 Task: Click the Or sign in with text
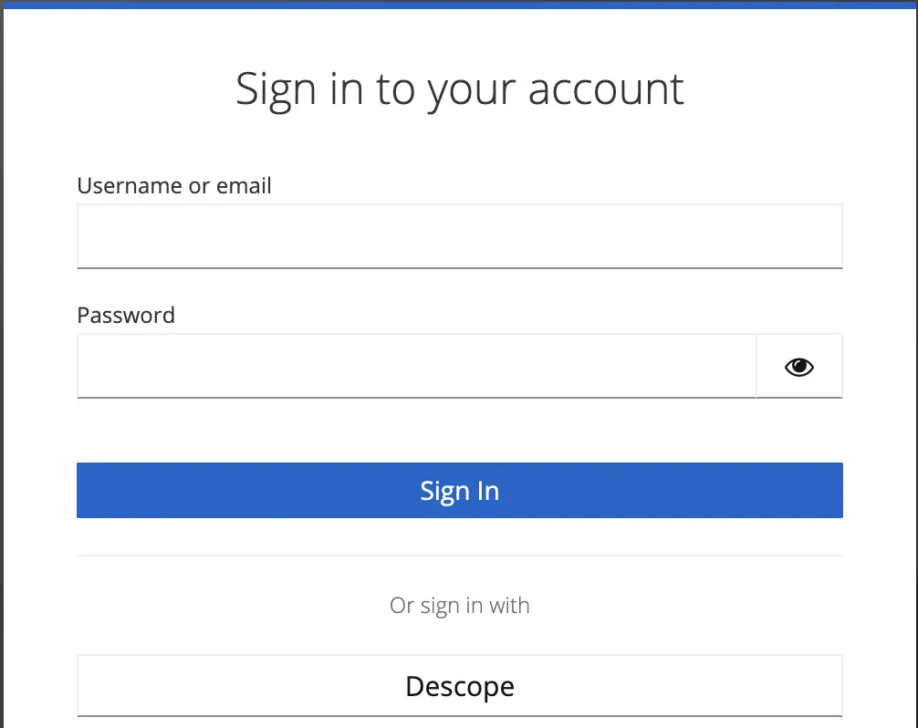[459, 605]
